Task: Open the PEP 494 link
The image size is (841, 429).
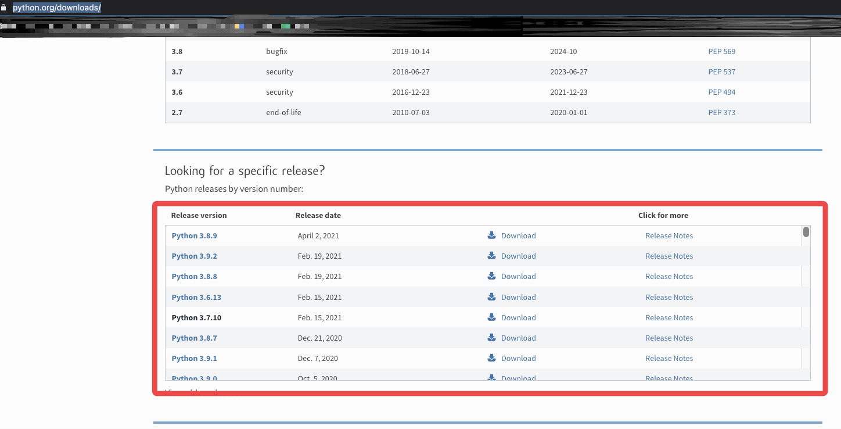Action: click(x=721, y=92)
